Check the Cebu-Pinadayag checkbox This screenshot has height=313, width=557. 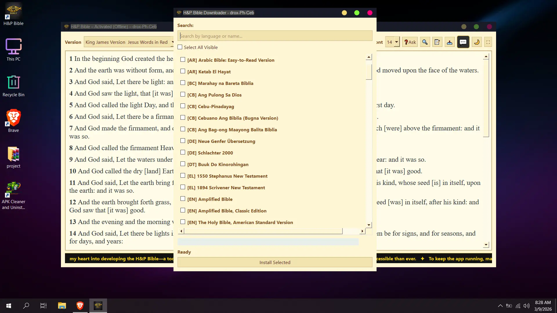pos(183,106)
